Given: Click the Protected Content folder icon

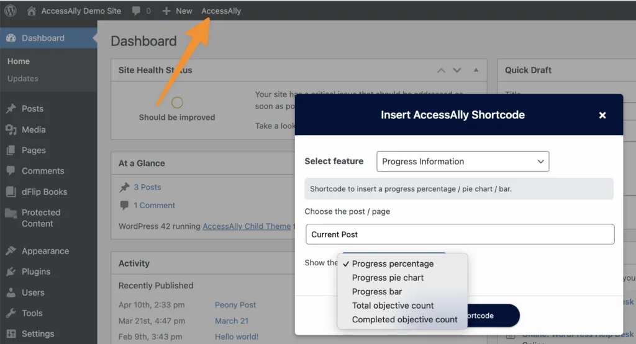Looking at the screenshot, I should 11,213.
